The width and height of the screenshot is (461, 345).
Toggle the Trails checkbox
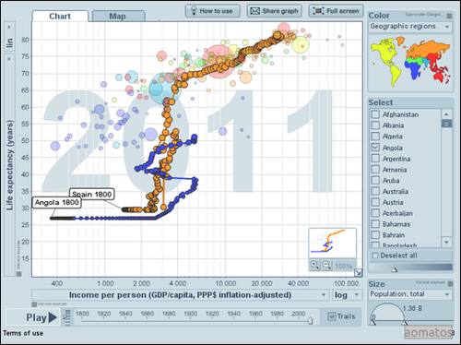332,316
